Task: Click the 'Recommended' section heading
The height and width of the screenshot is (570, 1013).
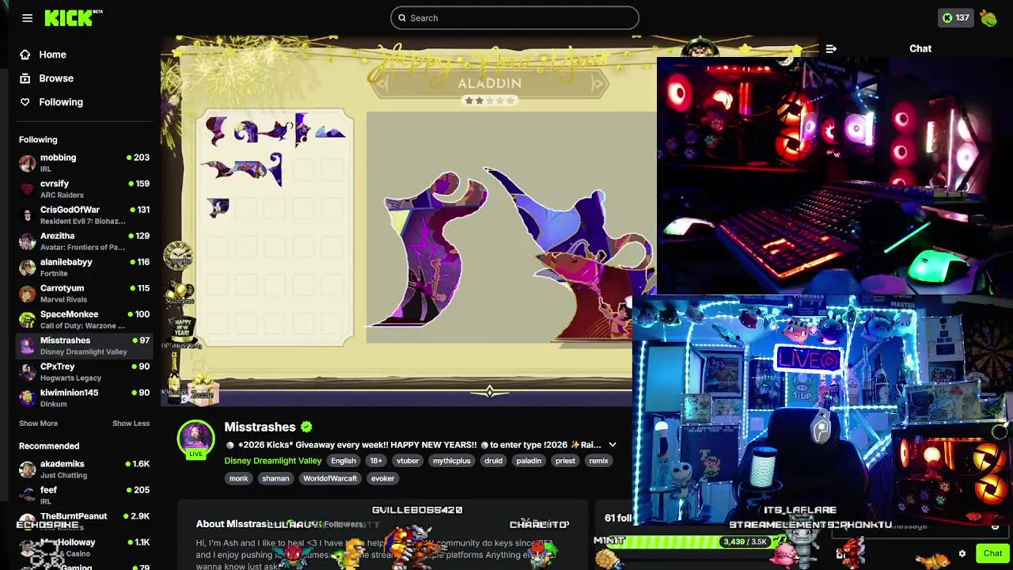Action: (49, 446)
